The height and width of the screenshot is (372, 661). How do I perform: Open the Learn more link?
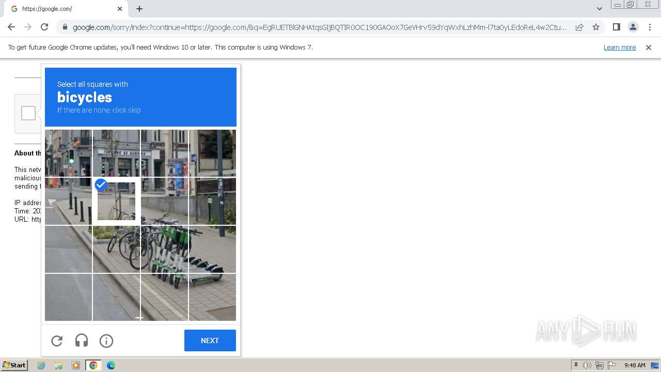620,47
